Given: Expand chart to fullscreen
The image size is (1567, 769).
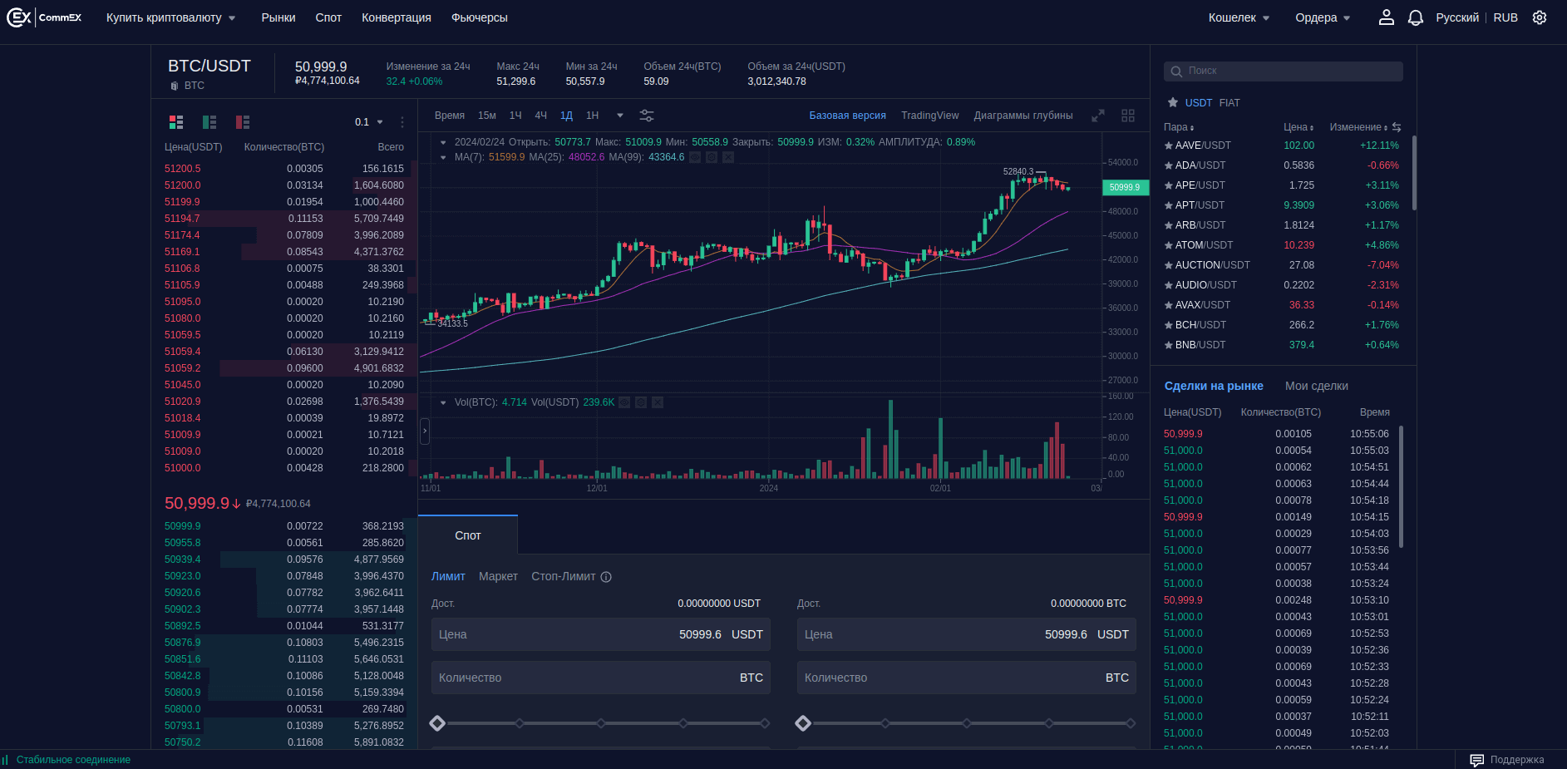Looking at the screenshot, I should 1098,116.
